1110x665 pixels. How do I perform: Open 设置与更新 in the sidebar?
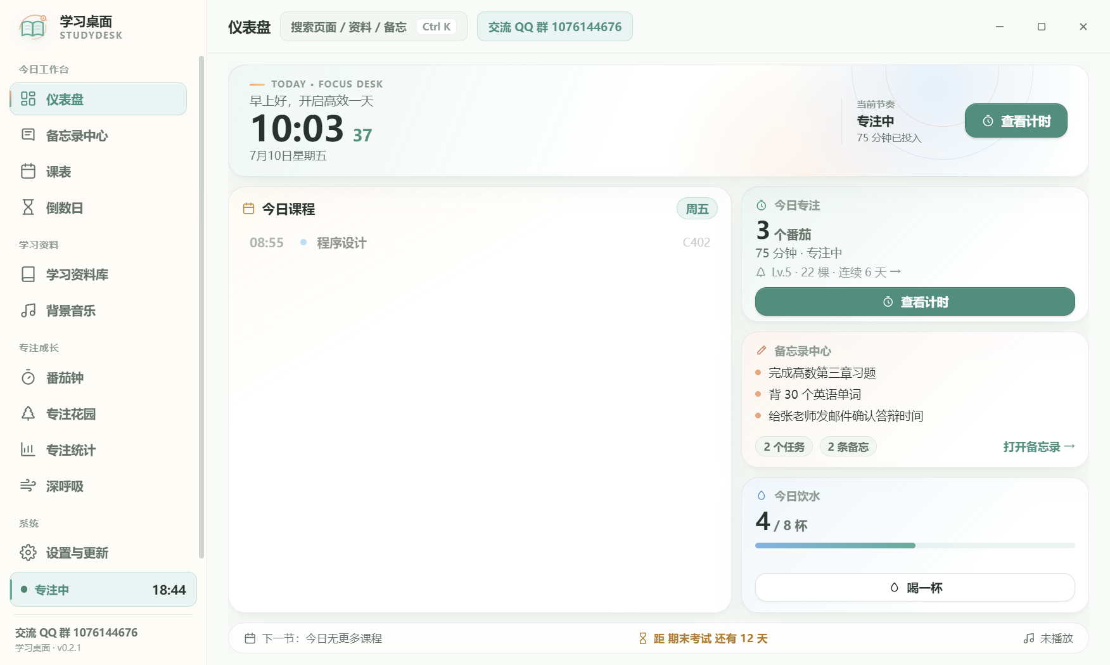(x=98, y=552)
